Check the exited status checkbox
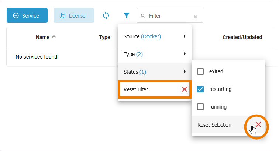The height and width of the screenshot is (151, 279). [200, 71]
